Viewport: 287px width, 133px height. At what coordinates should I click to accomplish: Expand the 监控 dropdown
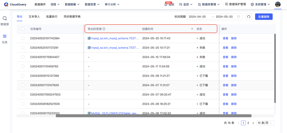185,5
